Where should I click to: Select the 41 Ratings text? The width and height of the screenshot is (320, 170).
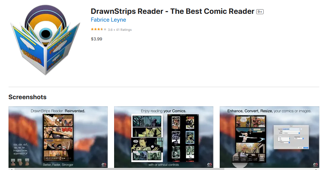[x=124, y=30]
